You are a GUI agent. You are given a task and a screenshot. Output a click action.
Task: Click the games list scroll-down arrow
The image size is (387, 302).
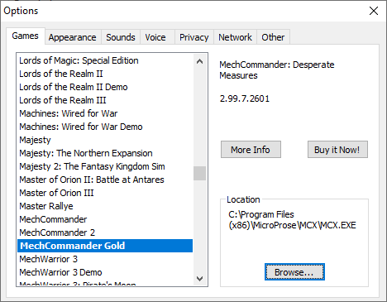[200, 279]
